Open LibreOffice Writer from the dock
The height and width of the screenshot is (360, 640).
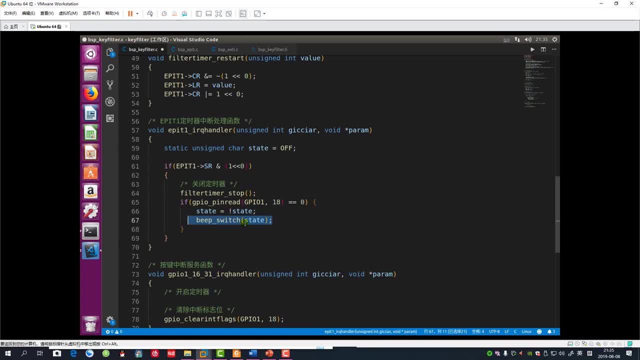(x=90, y=113)
